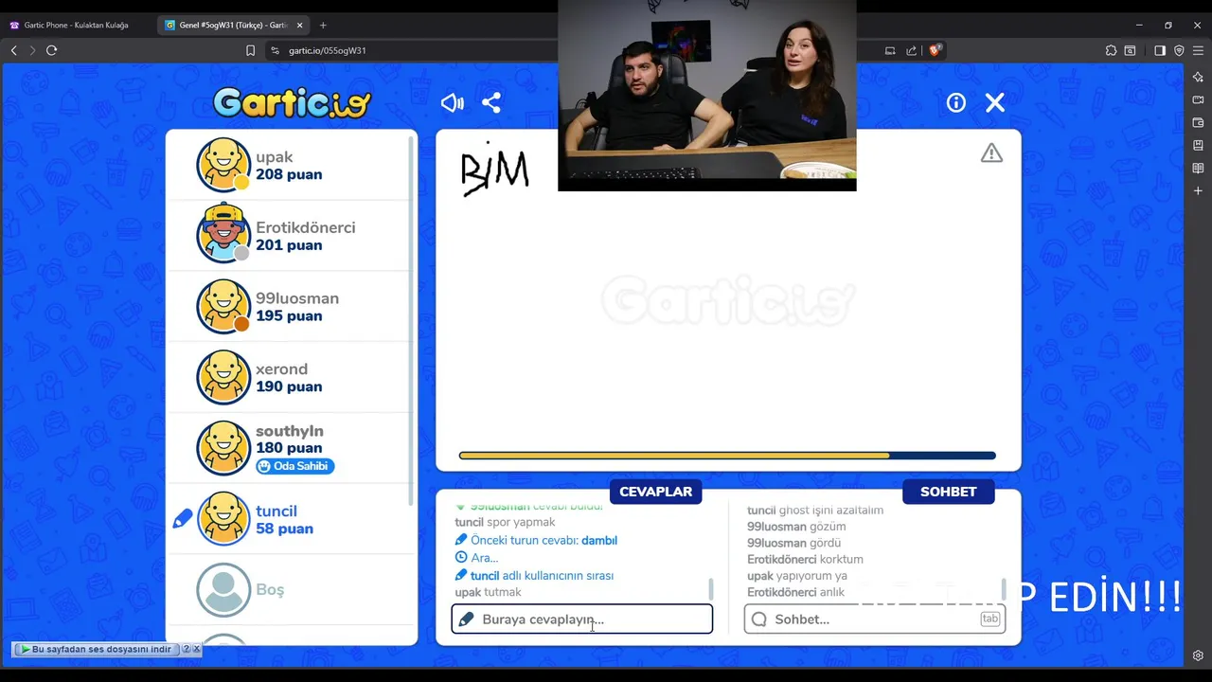Mute game sound with the speaker icon
Screen dimensions: 1212x682
point(452,102)
